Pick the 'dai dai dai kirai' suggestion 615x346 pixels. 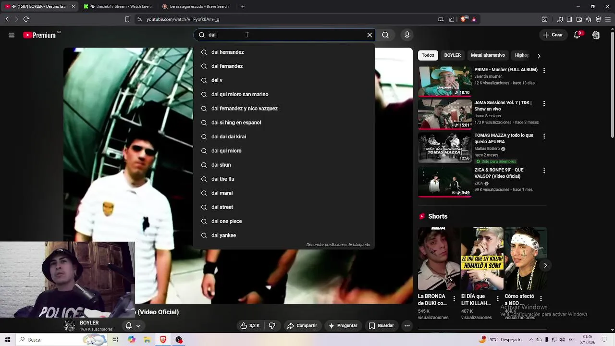(x=284, y=136)
